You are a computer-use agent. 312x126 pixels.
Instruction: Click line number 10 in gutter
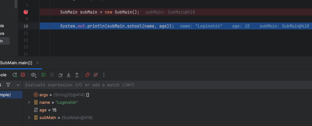[26, 26]
